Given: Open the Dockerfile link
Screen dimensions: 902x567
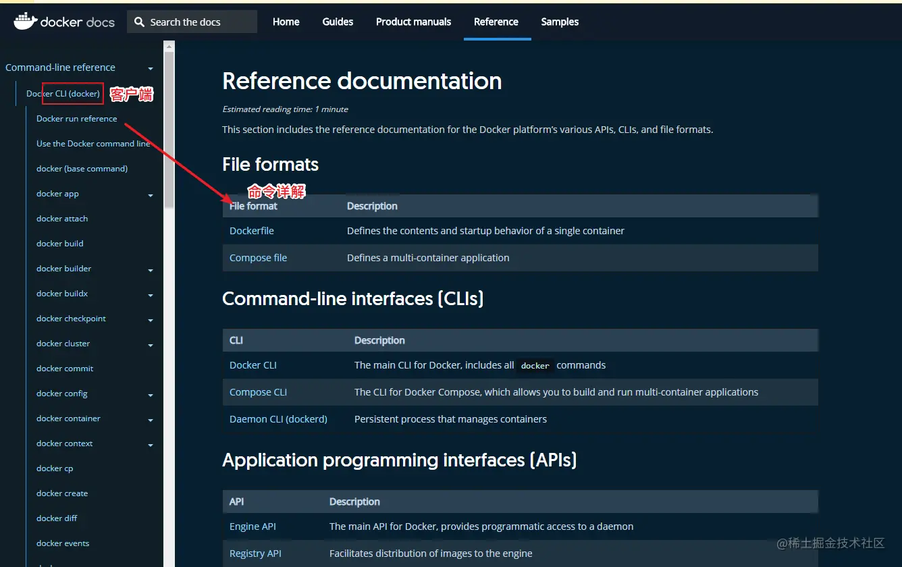Looking at the screenshot, I should 252,231.
